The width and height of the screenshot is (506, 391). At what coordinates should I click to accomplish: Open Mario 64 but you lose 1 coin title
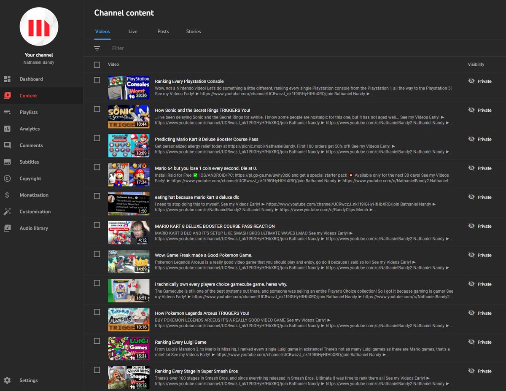pyautogui.click(x=206, y=168)
